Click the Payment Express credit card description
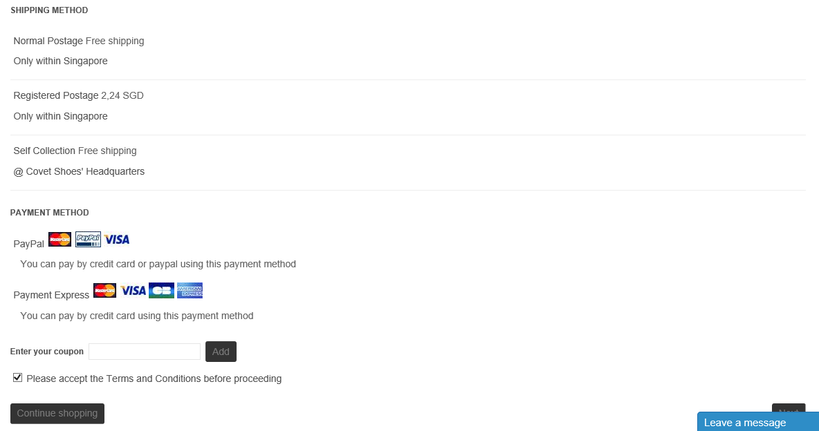 click(137, 316)
